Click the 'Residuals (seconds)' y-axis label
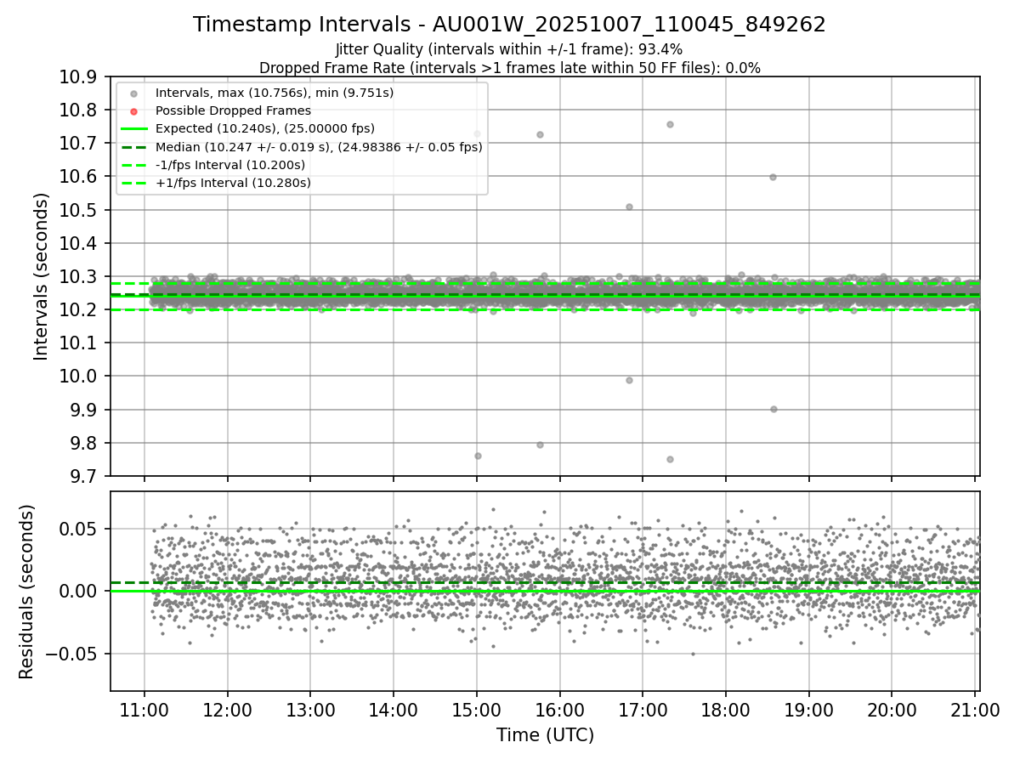Viewport: 1020px width, 765px height. point(26,592)
